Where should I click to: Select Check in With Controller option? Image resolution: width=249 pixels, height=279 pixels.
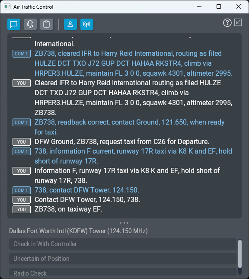tap(123, 244)
